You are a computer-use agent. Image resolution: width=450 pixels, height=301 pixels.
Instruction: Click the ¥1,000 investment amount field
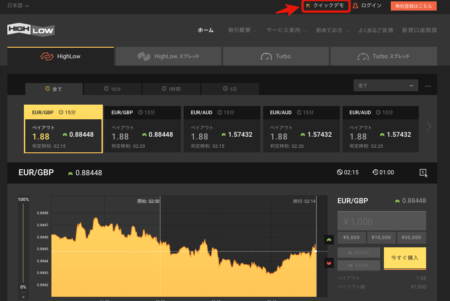click(x=382, y=221)
